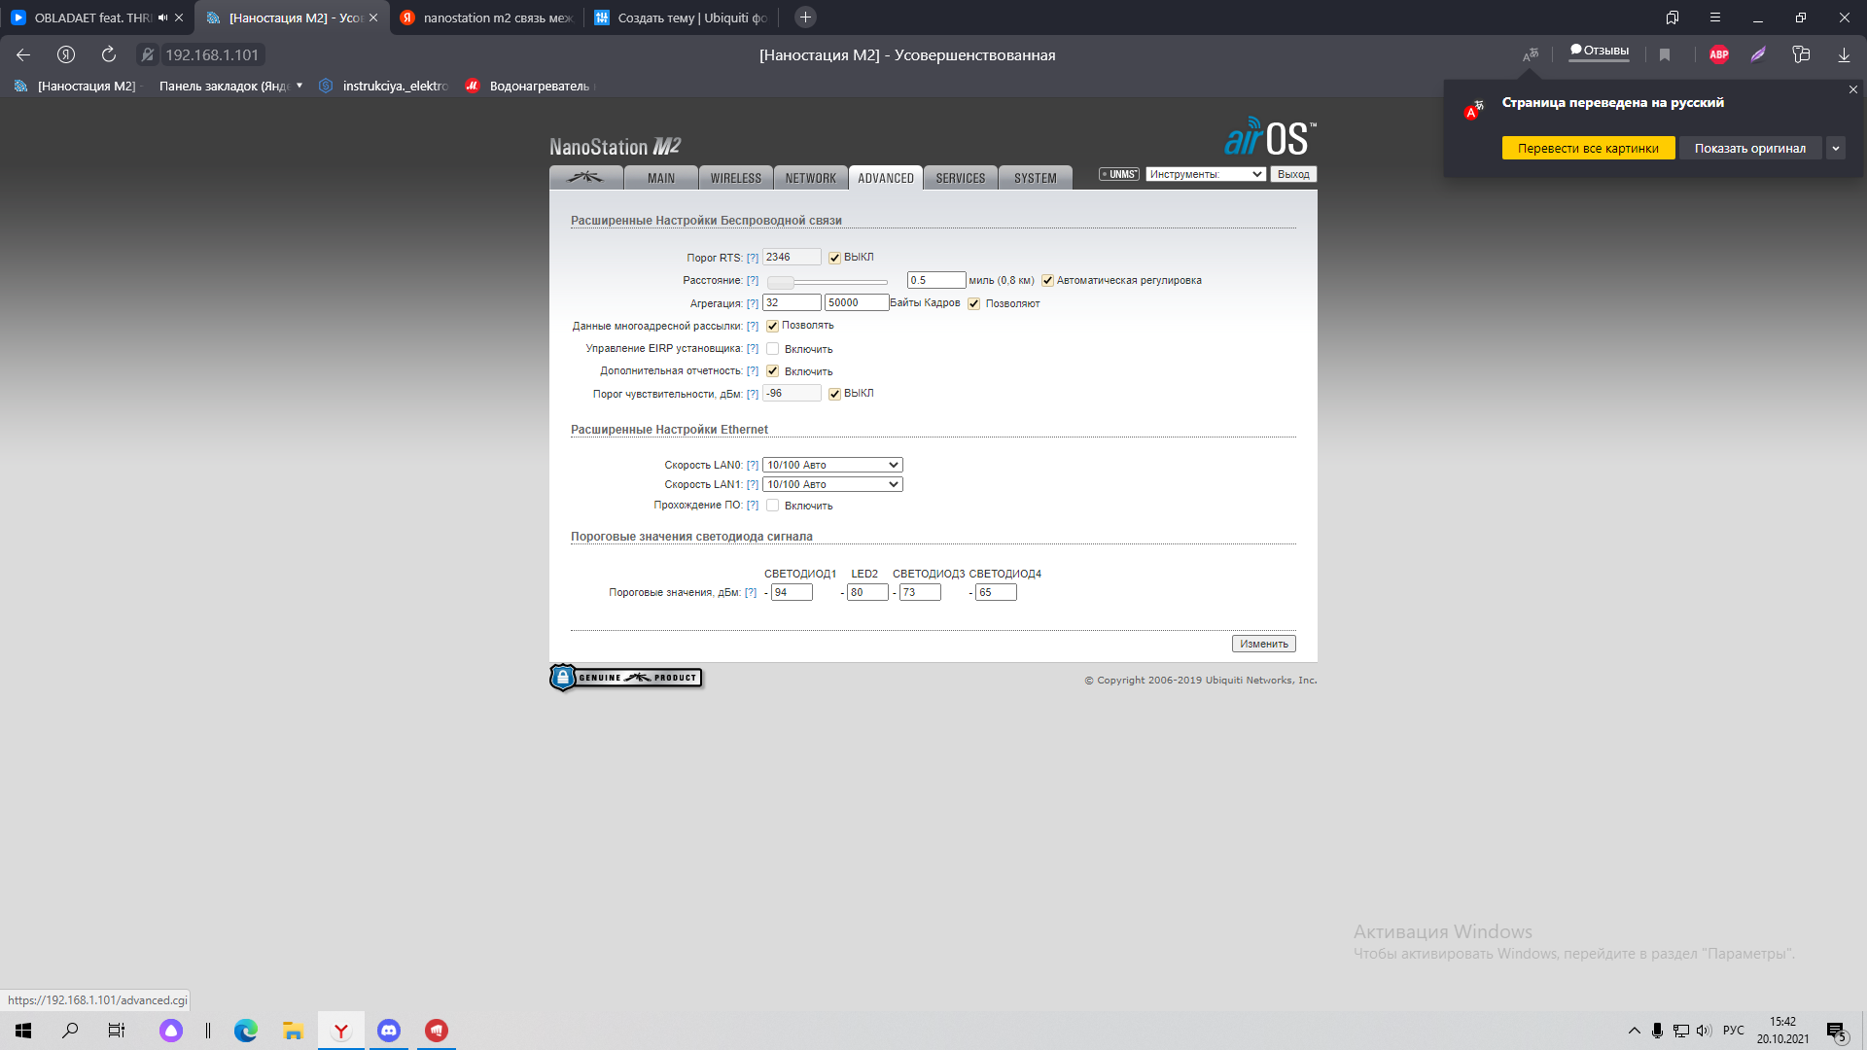This screenshot has height=1050, width=1867.
Task: Open File Explorer from taskbar
Action: [294, 1031]
